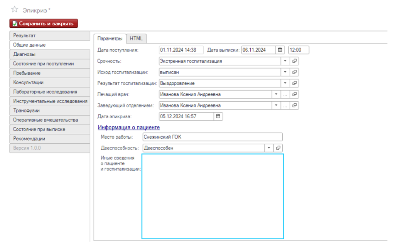
Task: Click the Дата эпикриза field
Action: (186, 116)
